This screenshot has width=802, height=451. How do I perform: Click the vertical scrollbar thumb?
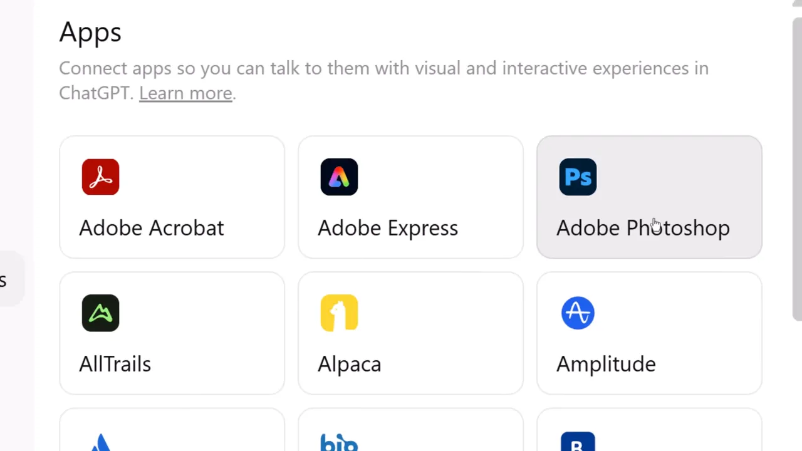pyautogui.click(x=796, y=169)
